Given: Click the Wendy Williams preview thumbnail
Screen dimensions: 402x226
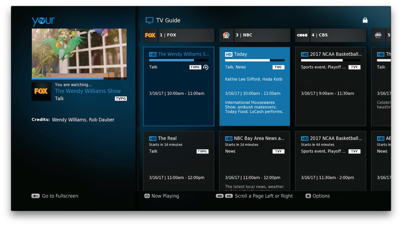Looking at the screenshot, I should pos(79,54).
